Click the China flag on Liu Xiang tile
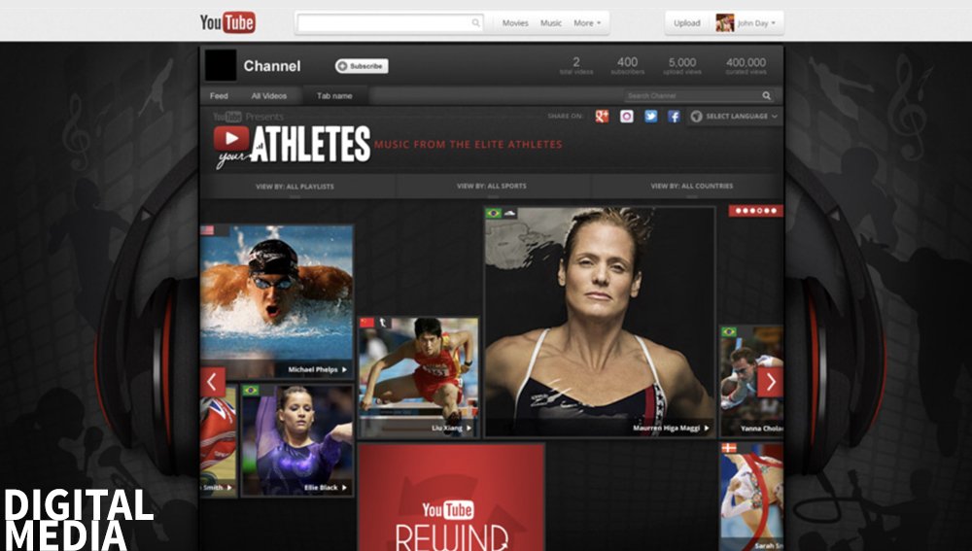The image size is (972, 551). 367,323
